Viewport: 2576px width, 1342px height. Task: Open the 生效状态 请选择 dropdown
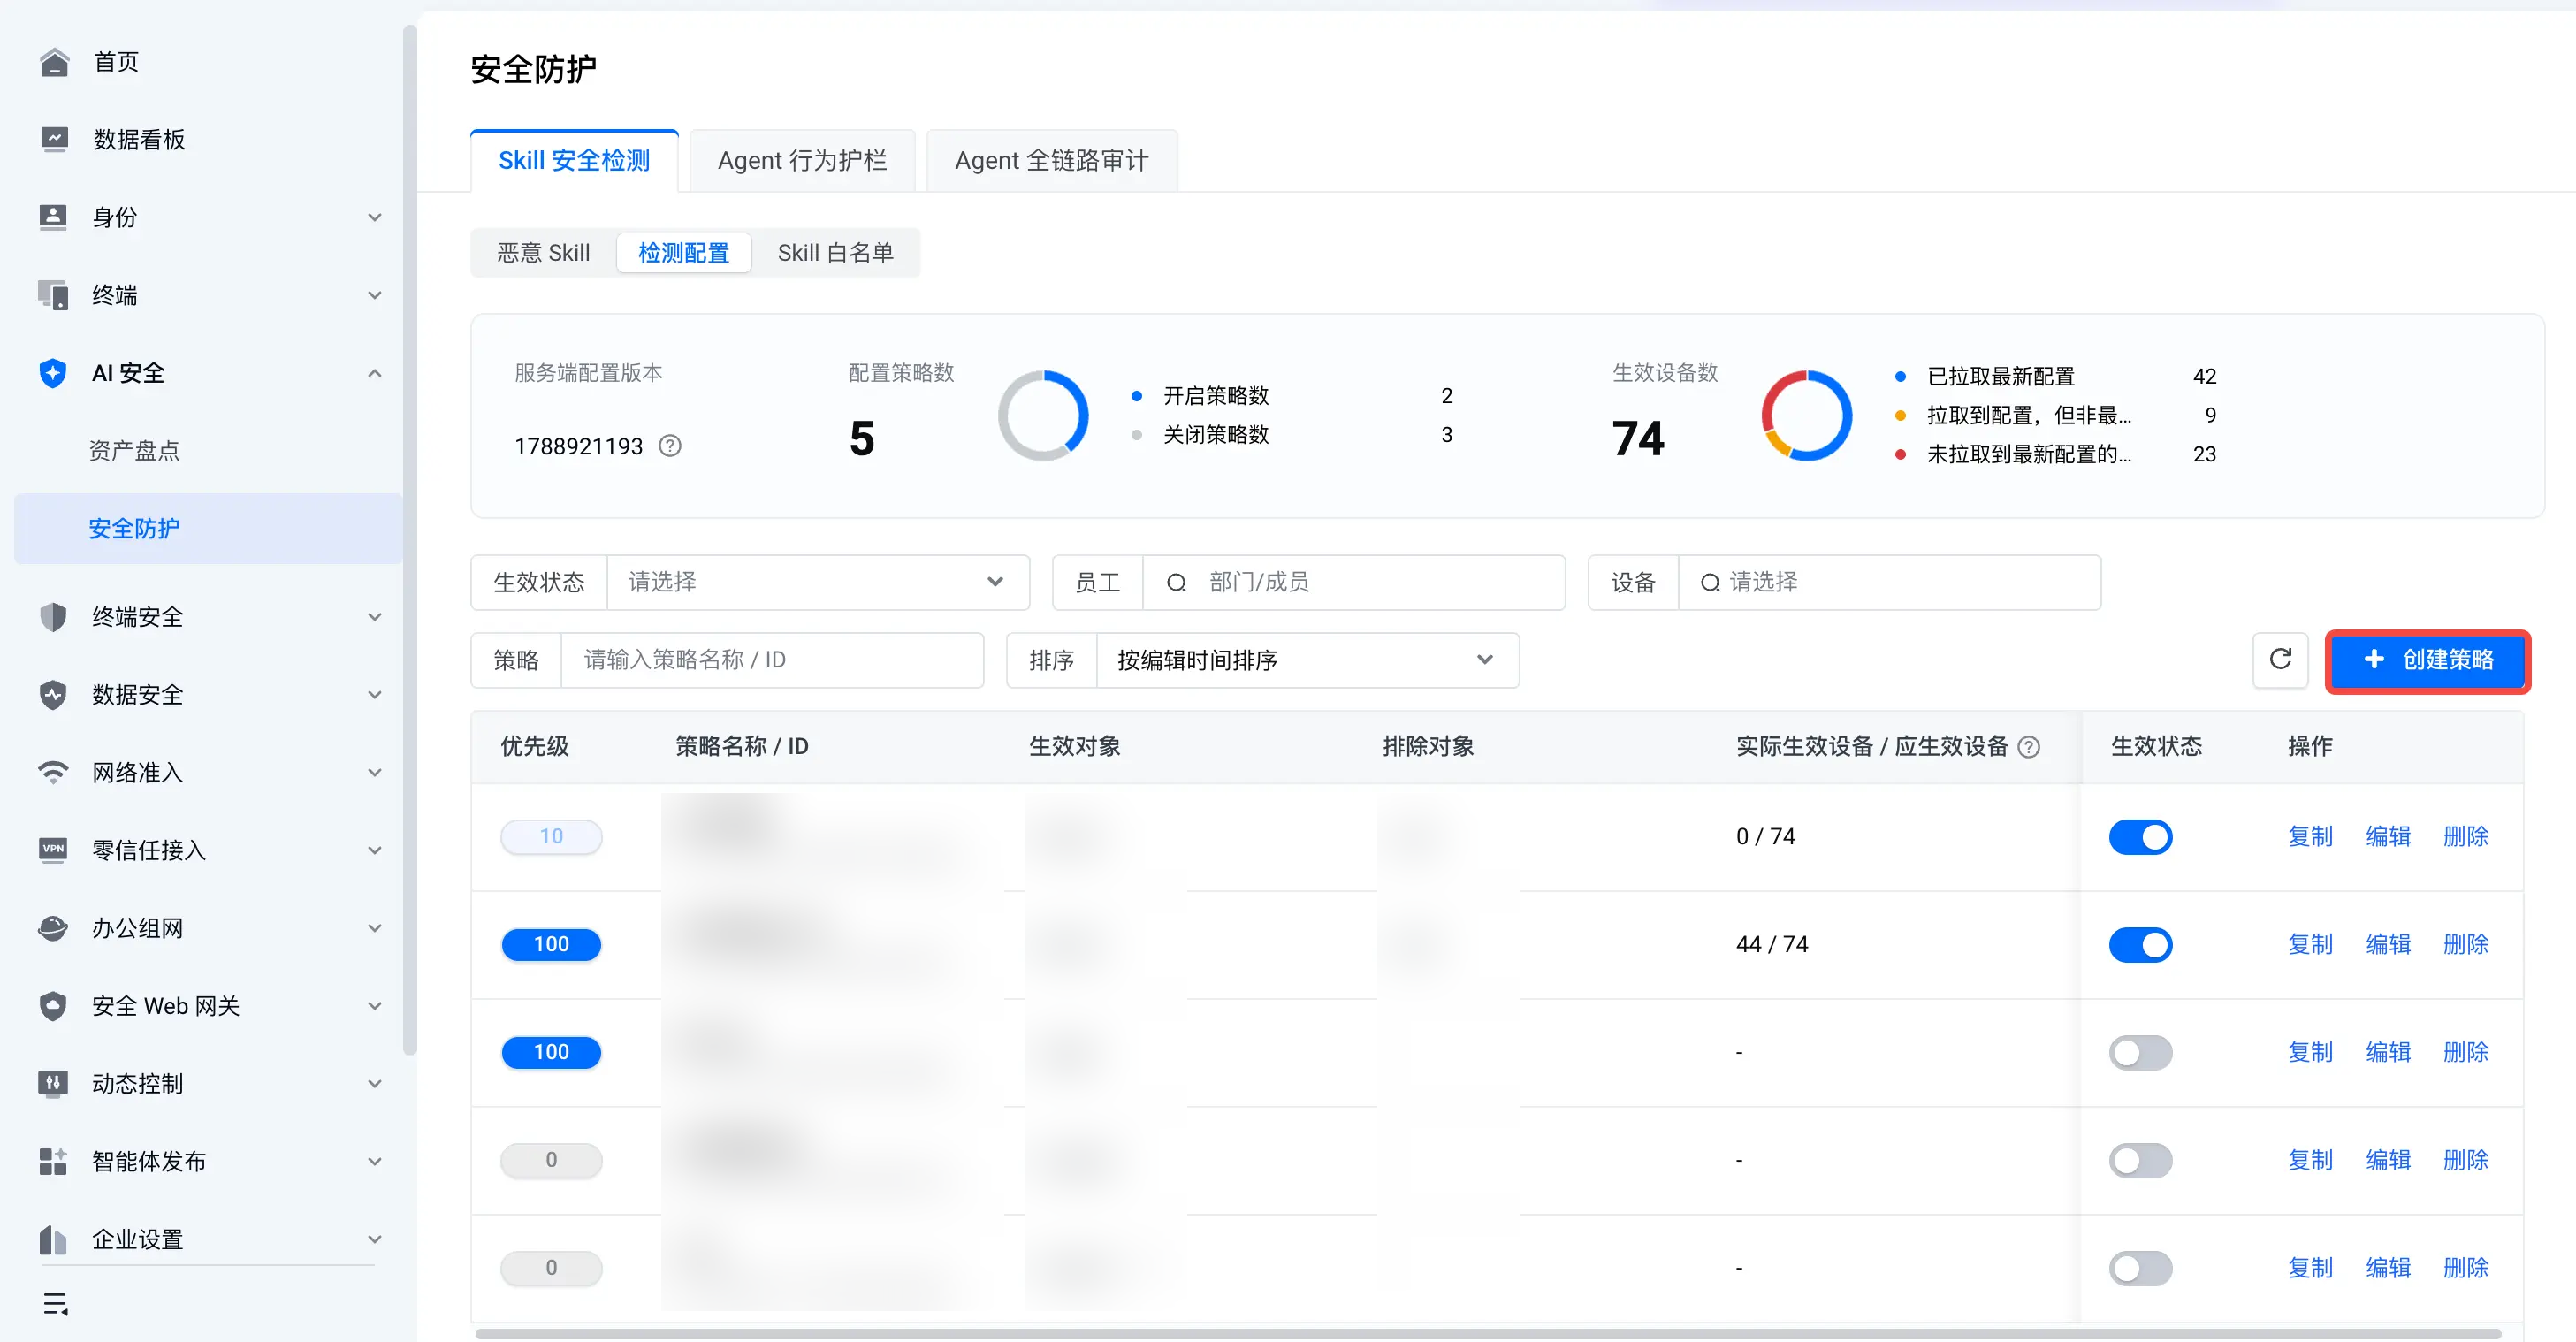click(817, 582)
